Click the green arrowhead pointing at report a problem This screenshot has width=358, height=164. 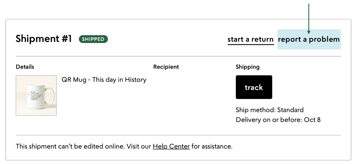309,32
